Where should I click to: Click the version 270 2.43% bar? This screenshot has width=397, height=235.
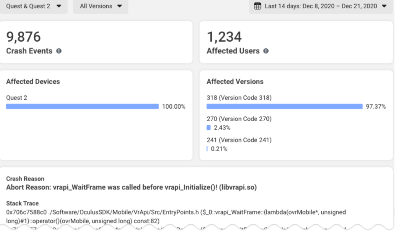[208, 128]
